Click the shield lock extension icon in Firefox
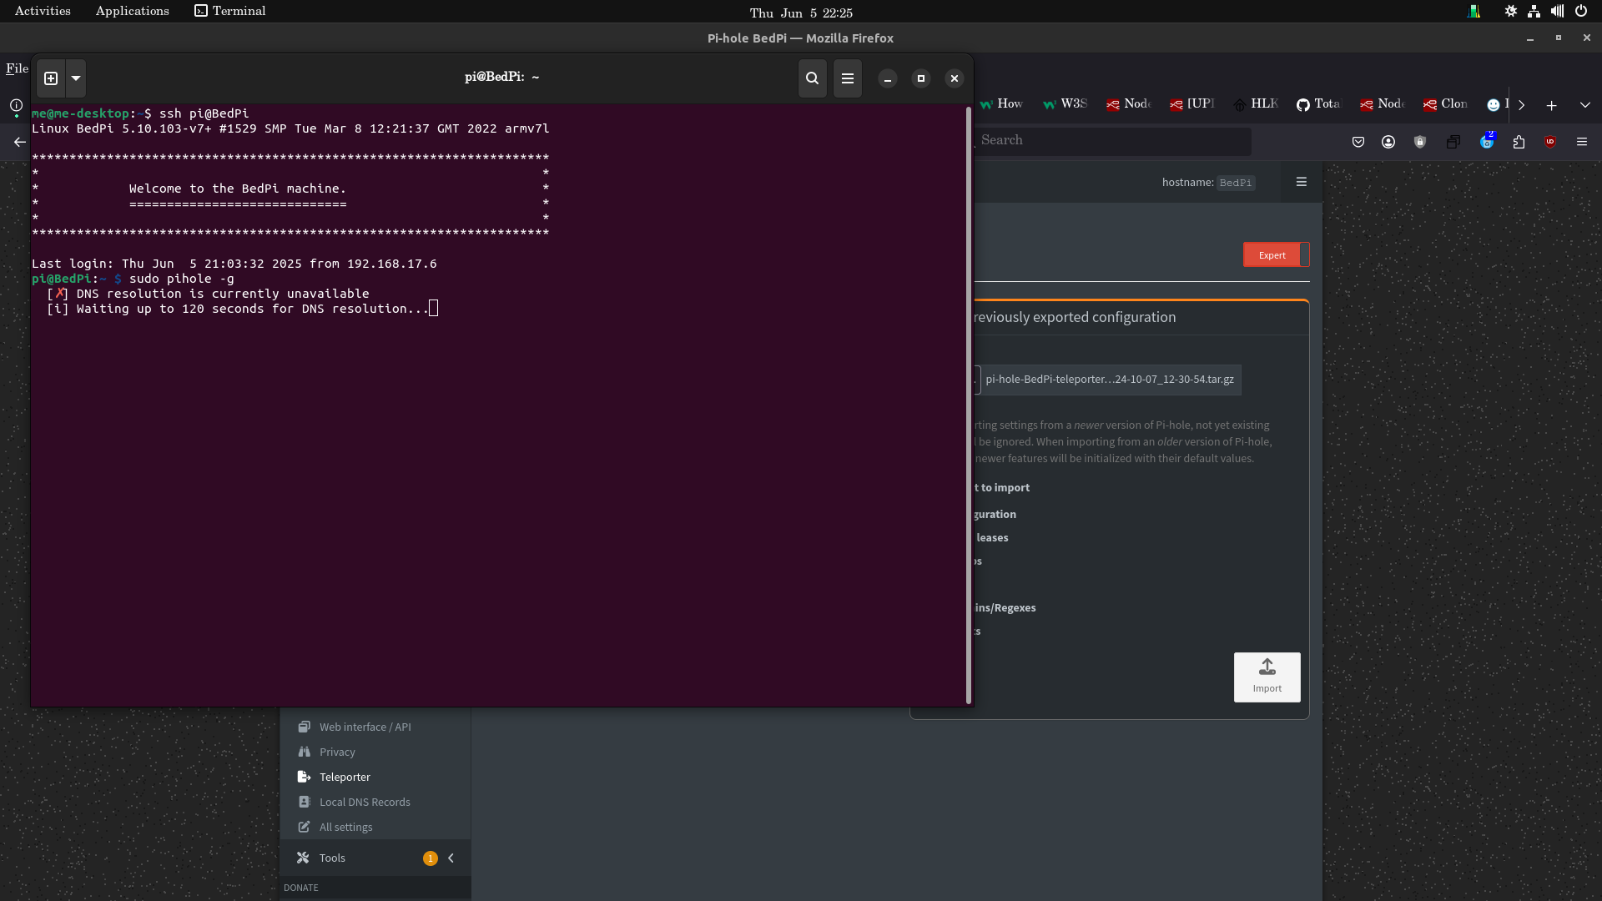 1420,142
